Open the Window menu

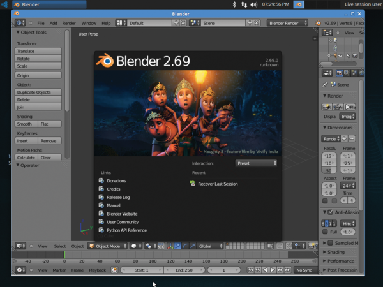pos(89,23)
